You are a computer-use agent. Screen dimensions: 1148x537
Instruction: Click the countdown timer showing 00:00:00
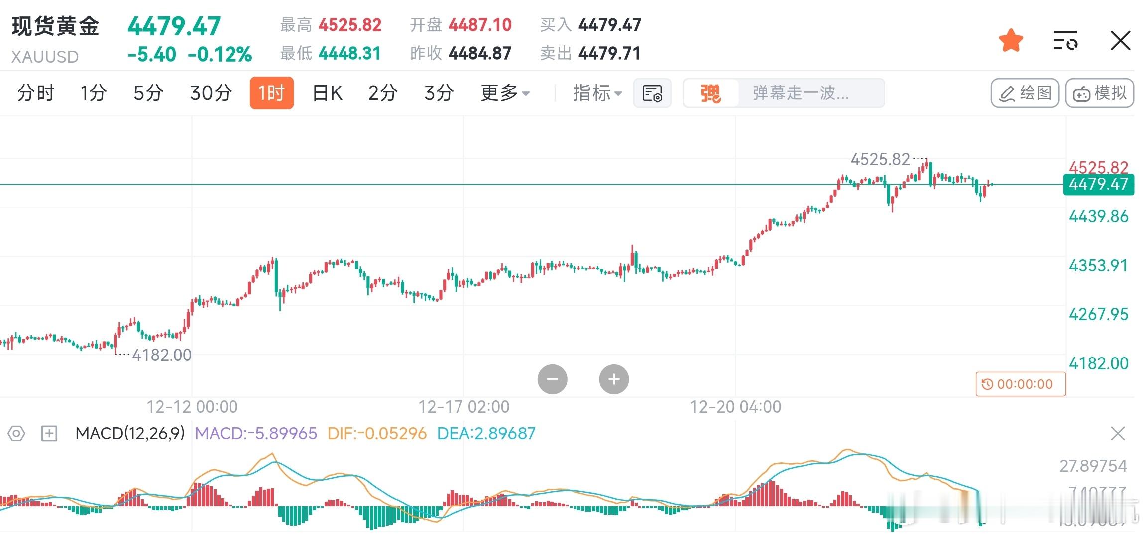1020,384
